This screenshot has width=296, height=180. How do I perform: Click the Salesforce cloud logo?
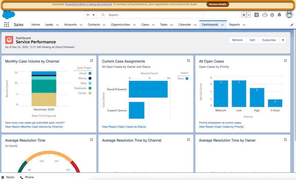point(9,15)
